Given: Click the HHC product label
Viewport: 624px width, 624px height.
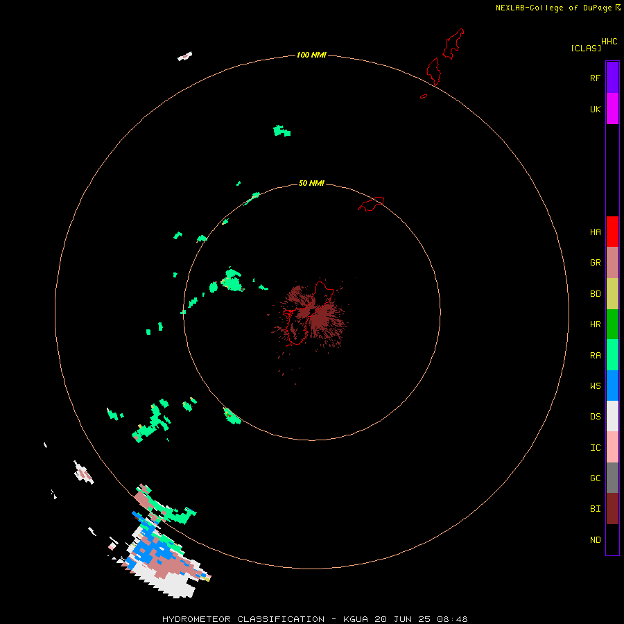Looking at the screenshot, I should [x=609, y=42].
